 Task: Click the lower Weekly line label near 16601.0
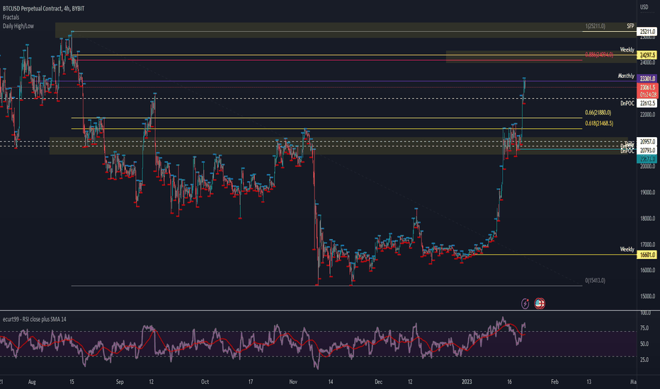point(627,250)
